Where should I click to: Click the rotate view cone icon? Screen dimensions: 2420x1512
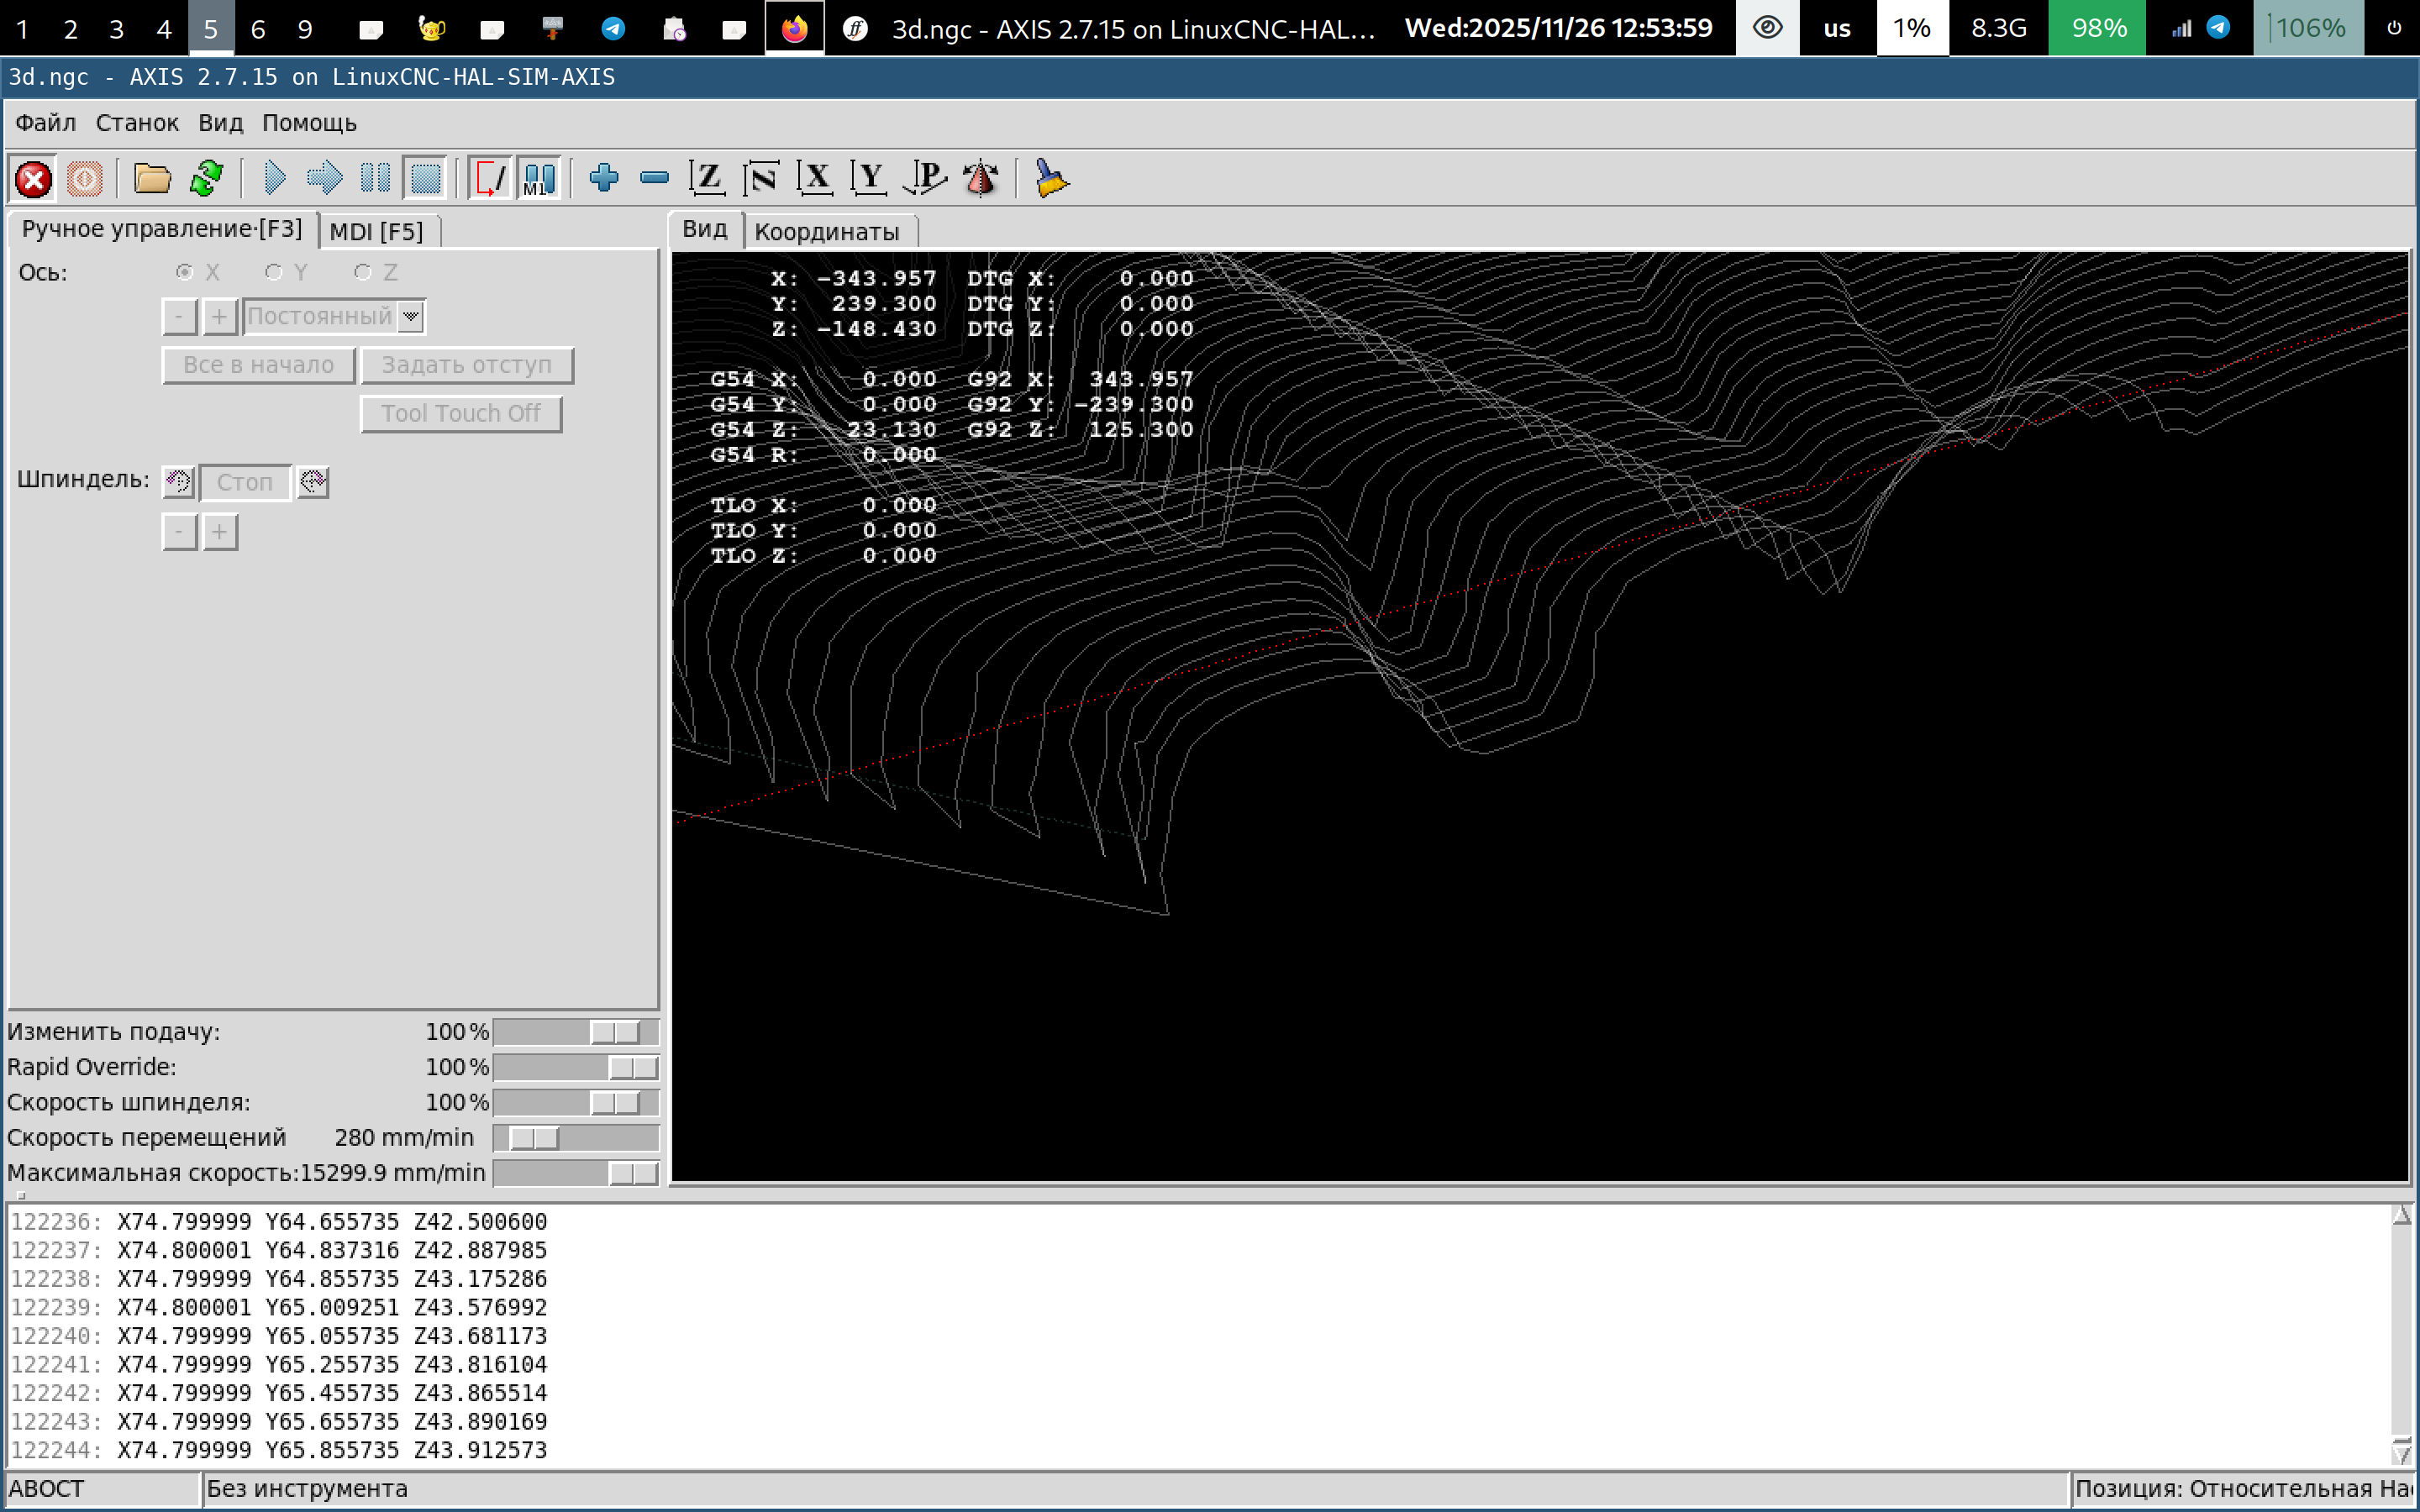pos(980,179)
